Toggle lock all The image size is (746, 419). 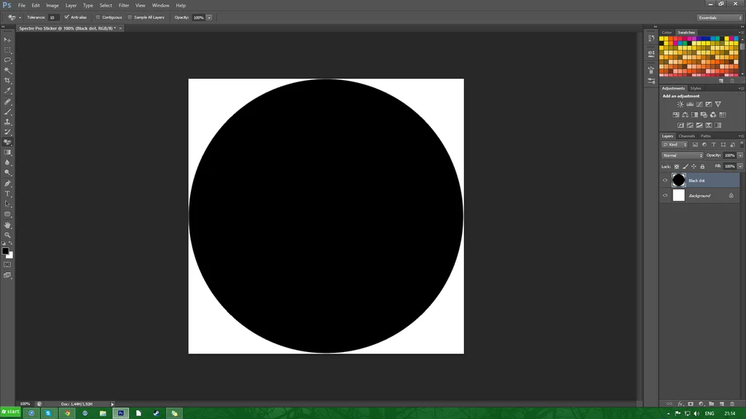(702, 167)
